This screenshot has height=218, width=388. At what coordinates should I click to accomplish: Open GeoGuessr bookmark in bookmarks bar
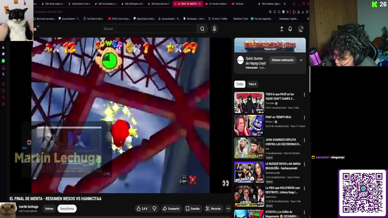[194, 19]
